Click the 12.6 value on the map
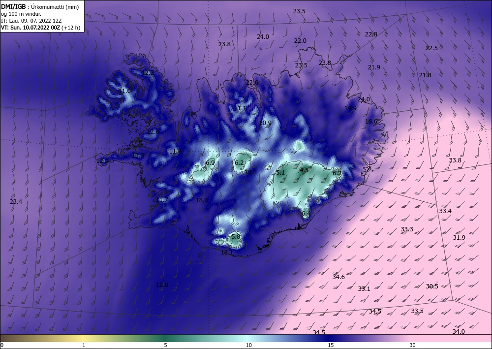492x349 pixels. click(153, 132)
